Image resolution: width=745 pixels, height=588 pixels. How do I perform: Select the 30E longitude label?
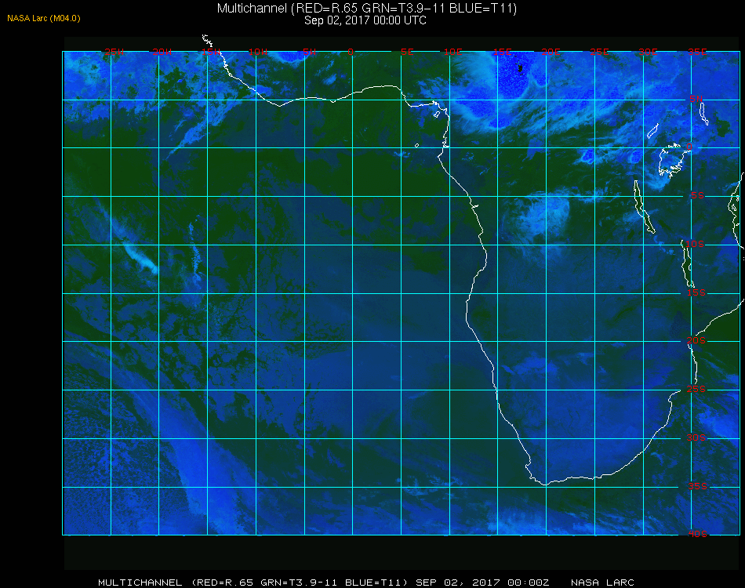pos(648,52)
